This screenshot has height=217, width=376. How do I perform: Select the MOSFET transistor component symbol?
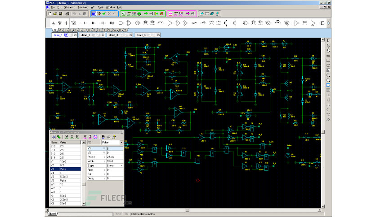pos(234,23)
